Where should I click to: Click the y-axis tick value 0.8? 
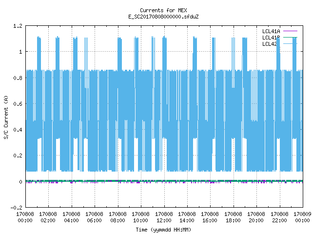18,78
